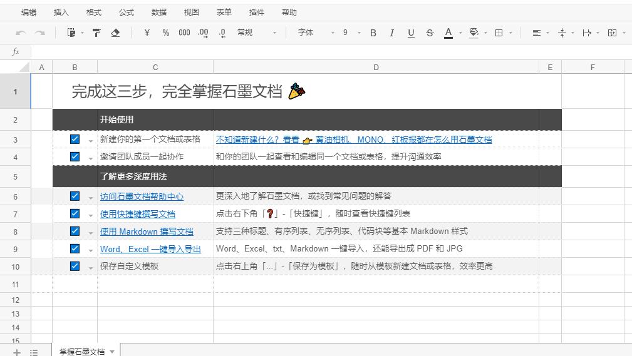This screenshot has height=356, width=632.
Task: Select row 11 header
Action: tap(15, 284)
